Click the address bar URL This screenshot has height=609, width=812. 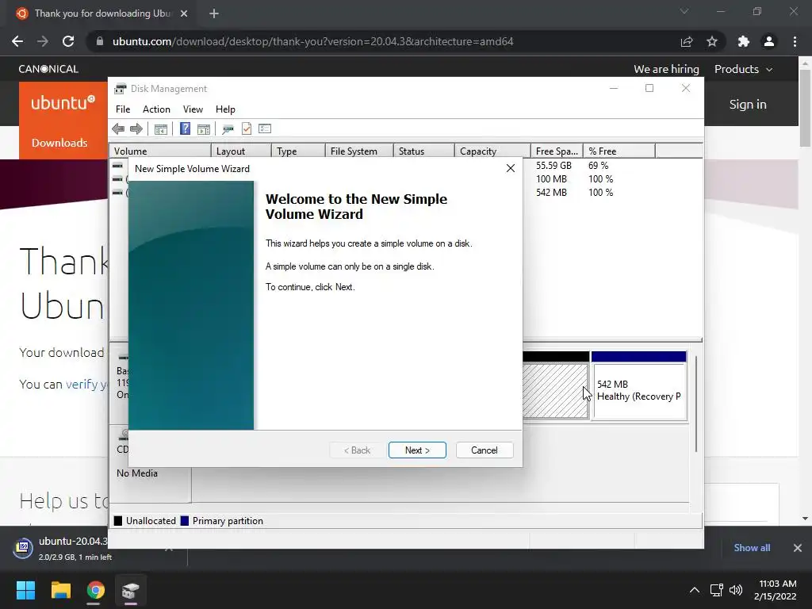(312, 41)
